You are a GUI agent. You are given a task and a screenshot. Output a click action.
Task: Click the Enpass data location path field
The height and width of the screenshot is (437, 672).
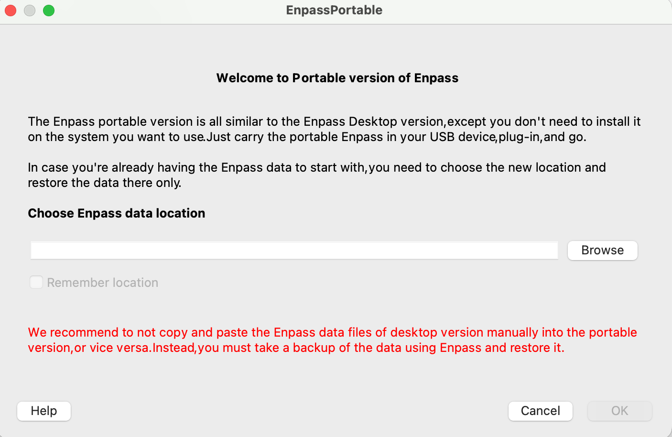tap(294, 251)
